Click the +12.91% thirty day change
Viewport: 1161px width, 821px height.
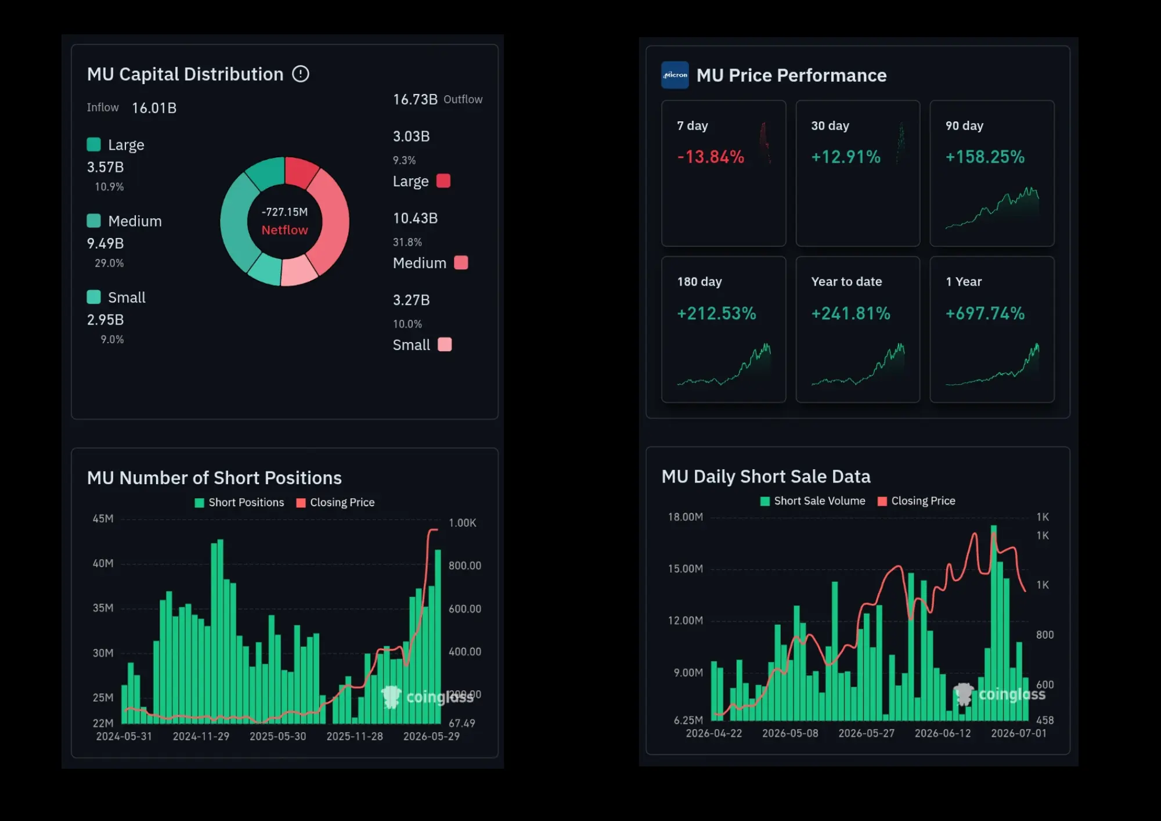point(846,157)
